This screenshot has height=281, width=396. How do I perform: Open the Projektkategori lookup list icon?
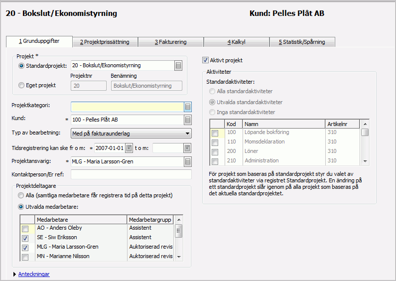tap(188, 107)
